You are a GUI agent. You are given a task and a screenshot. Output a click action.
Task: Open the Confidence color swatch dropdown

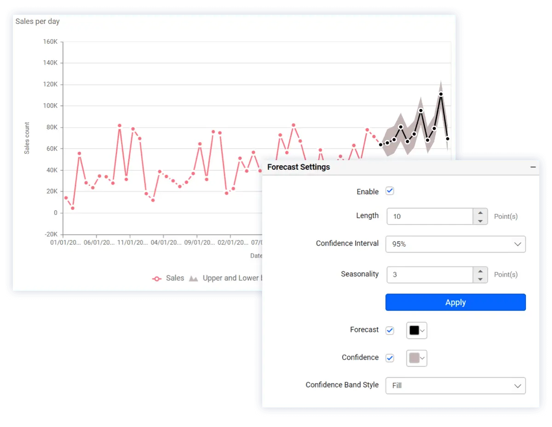(417, 358)
